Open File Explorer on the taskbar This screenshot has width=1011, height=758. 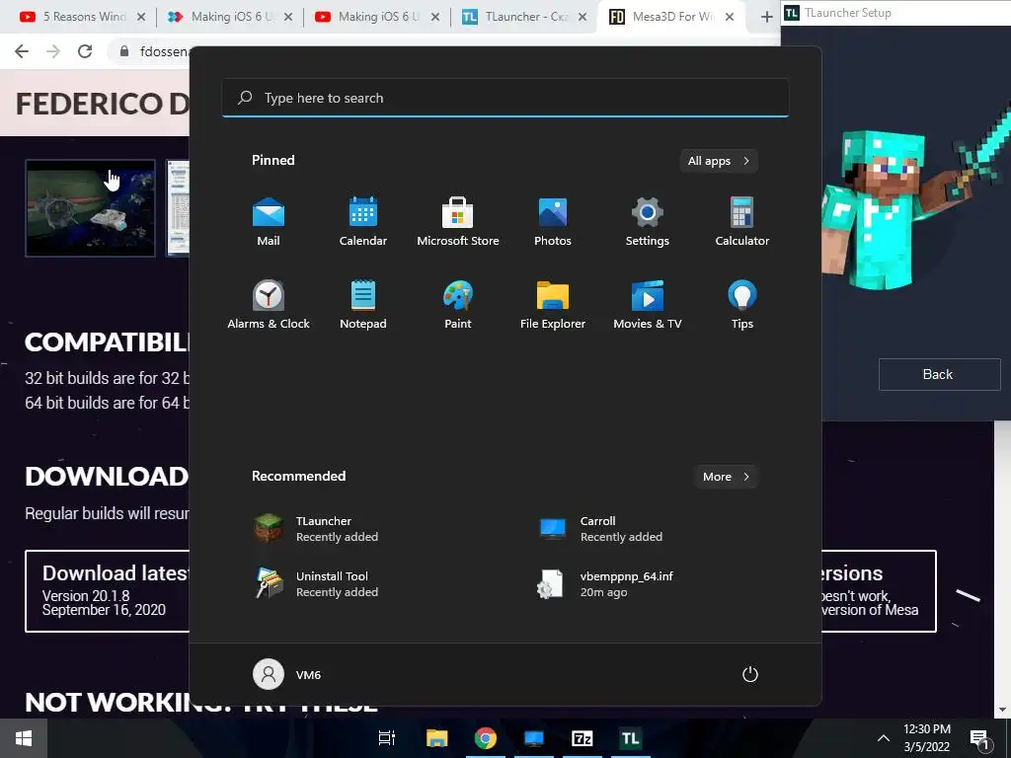(x=436, y=738)
